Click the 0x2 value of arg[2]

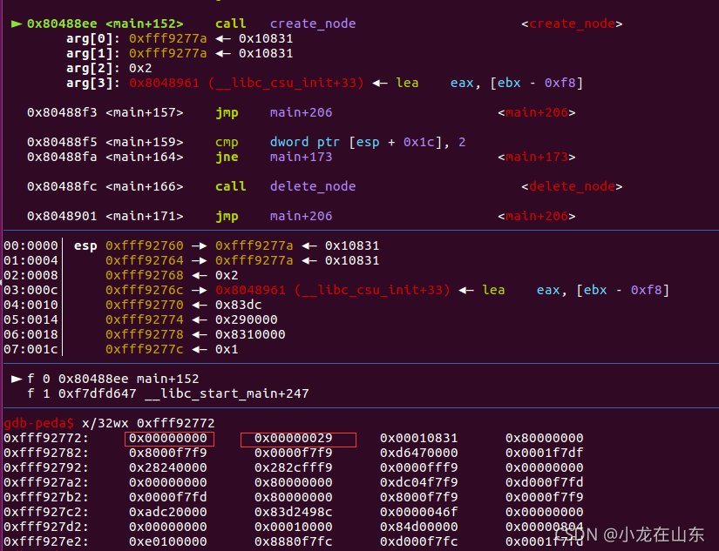click(x=140, y=68)
